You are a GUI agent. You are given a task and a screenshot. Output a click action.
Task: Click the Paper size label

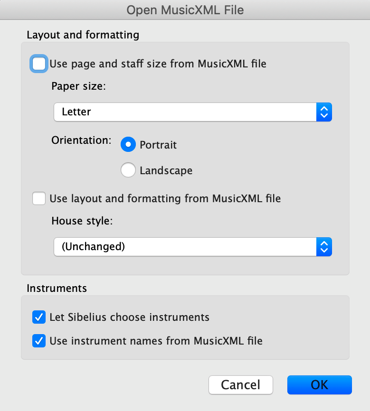[x=78, y=86]
